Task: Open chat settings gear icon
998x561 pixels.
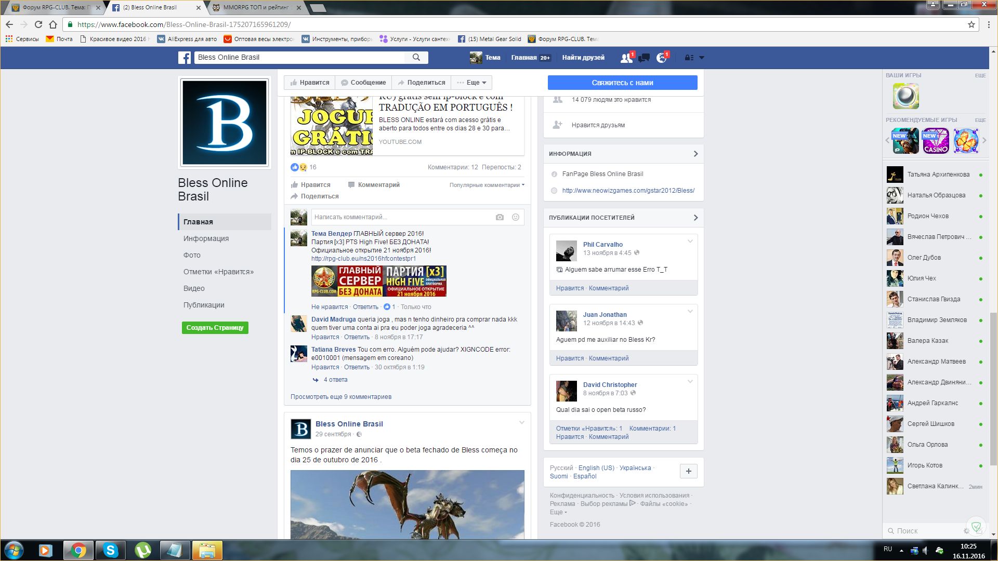Action: click(966, 531)
